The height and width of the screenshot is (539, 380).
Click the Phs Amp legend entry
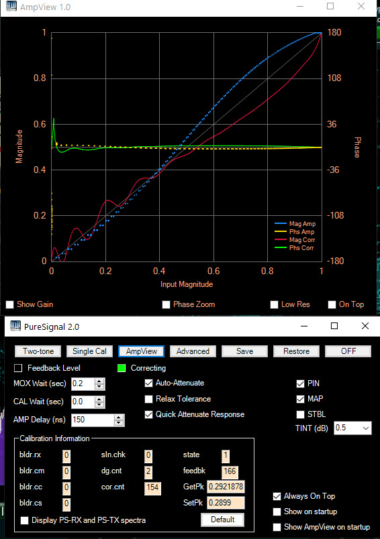294,232
